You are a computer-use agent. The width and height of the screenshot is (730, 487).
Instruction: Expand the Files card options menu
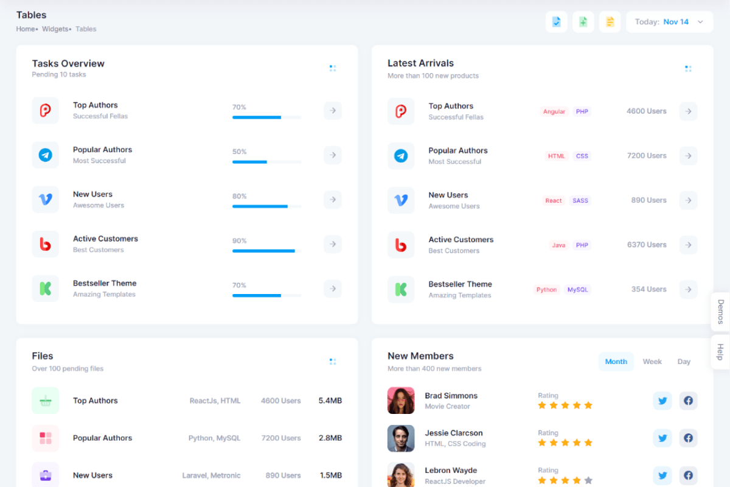coord(333,362)
